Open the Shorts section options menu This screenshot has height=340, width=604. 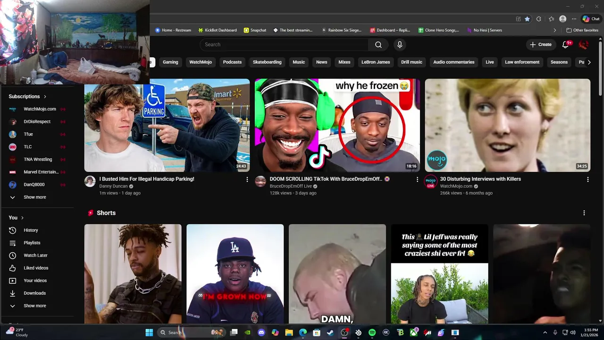[x=584, y=213]
